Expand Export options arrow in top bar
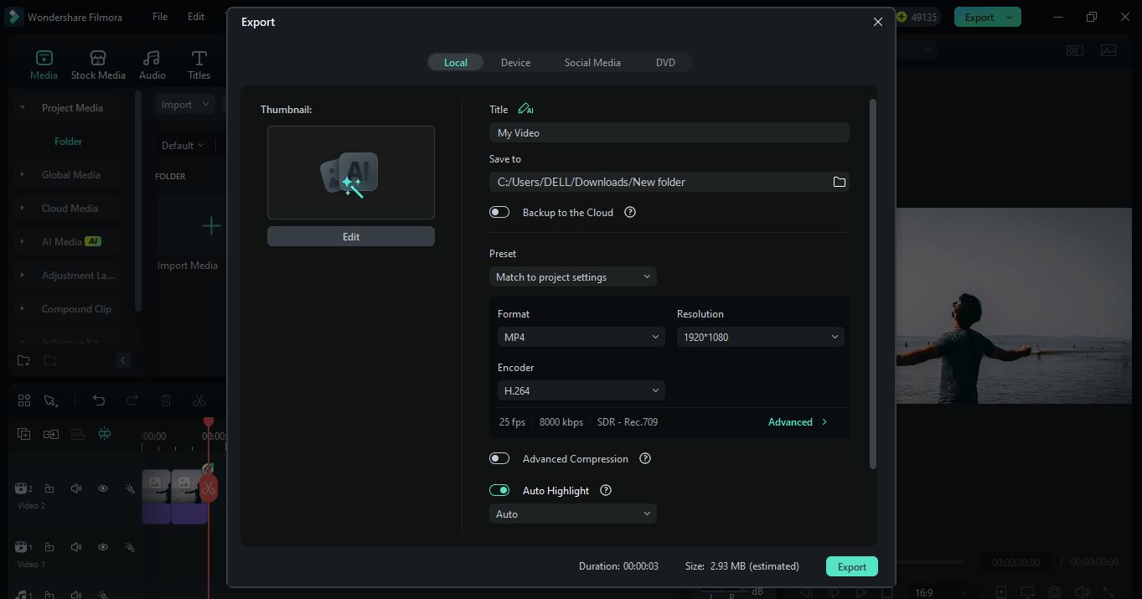This screenshot has width=1142, height=599. tap(1010, 17)
